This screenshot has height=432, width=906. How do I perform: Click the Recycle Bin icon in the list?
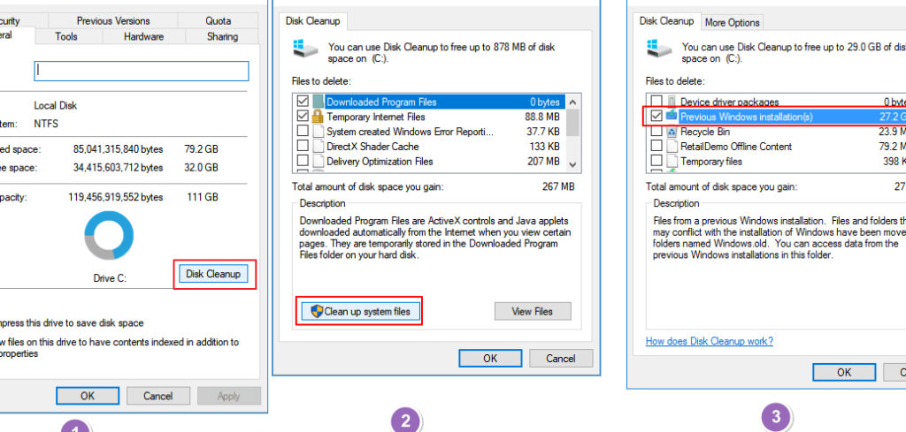pos(672,132)
